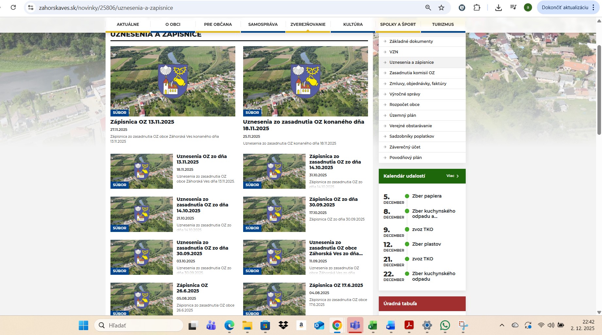Open the SAMOSPRÁVA navigation menu
This screenshot has height=335, width=602.
(263, 25)
